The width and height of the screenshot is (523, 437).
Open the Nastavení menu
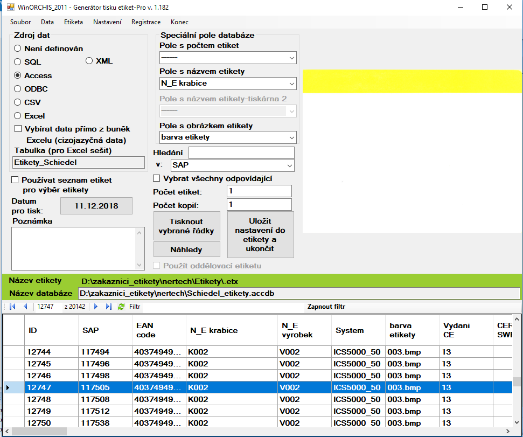click(x=107, y=22)
